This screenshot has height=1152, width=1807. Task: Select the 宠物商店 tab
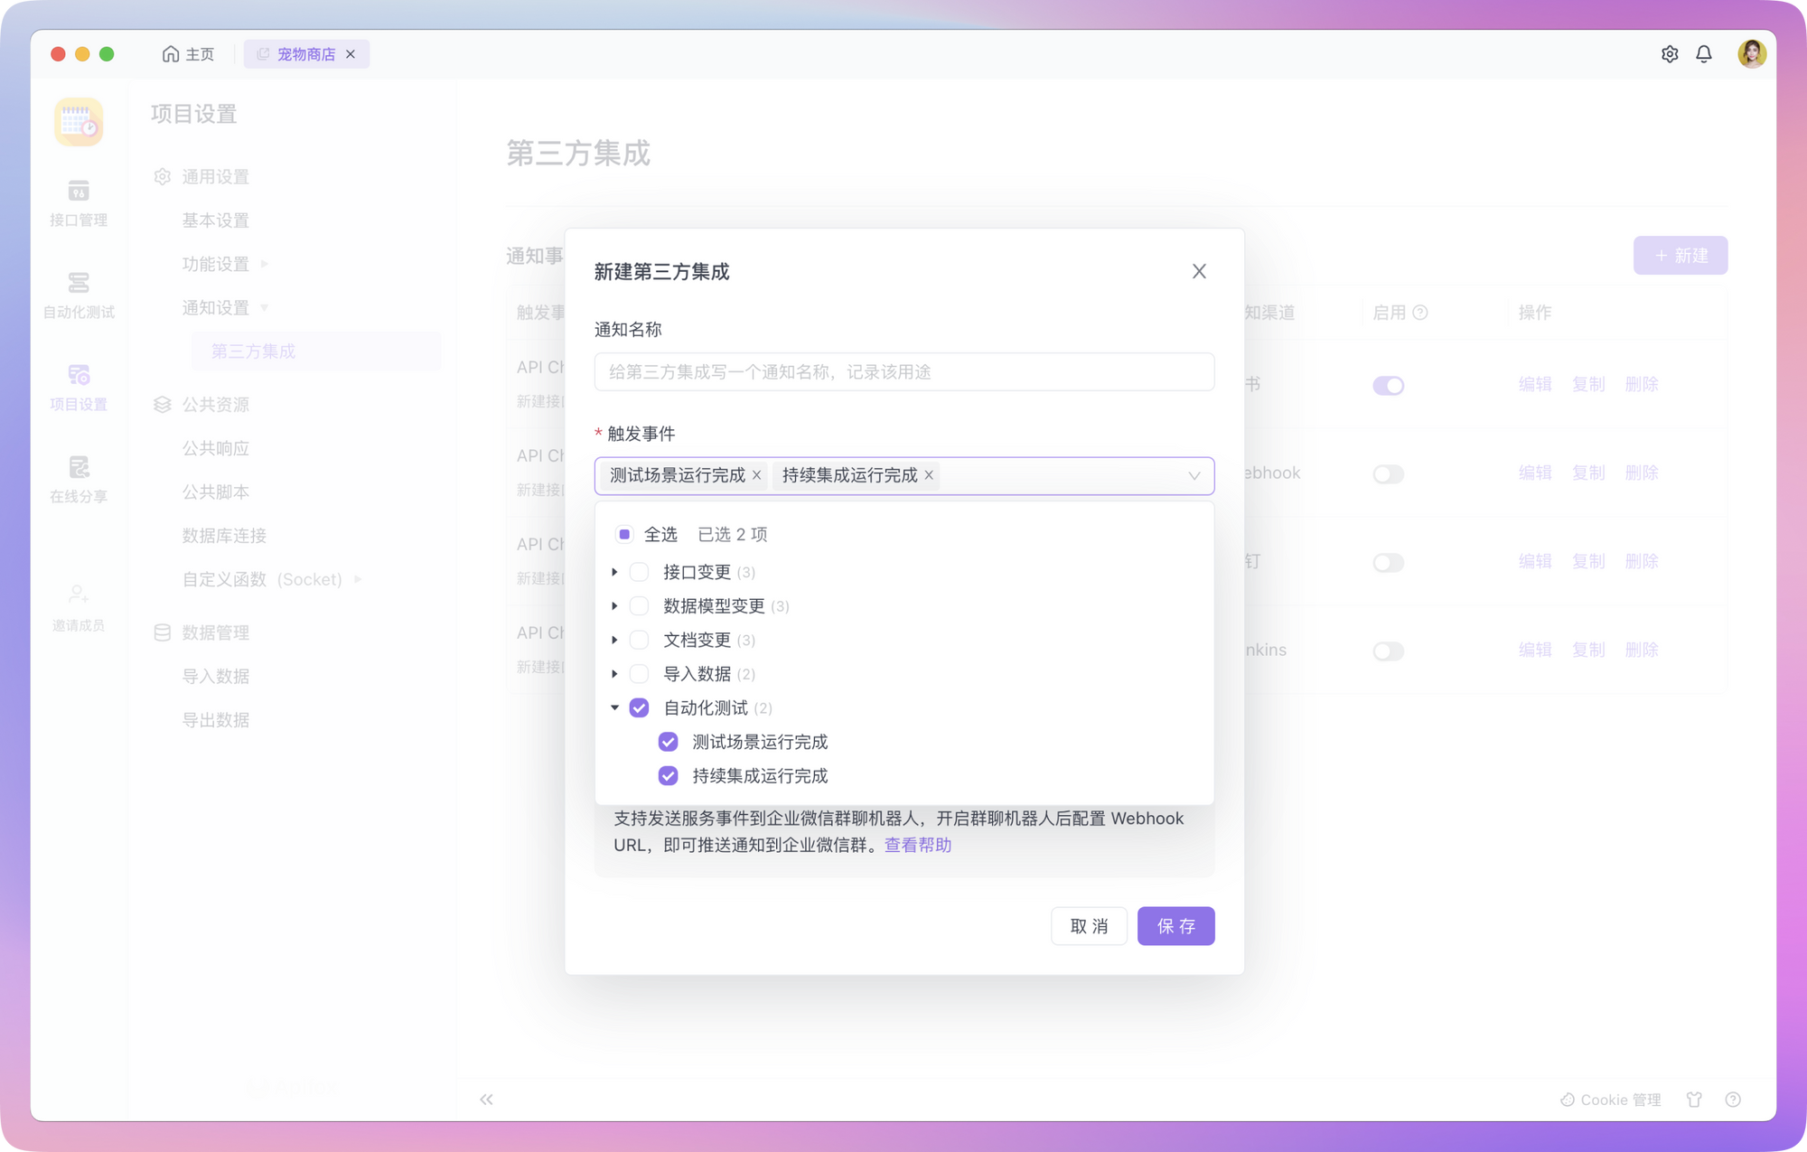click(305, 54)
